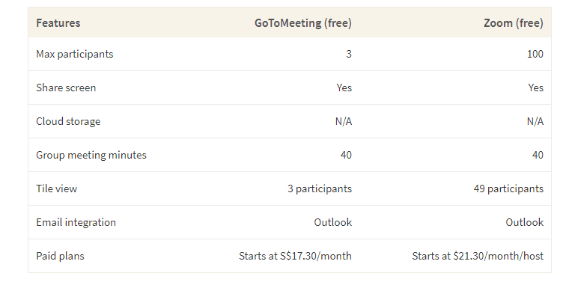
Task: Select the Share screen row label
Action: 66,88
